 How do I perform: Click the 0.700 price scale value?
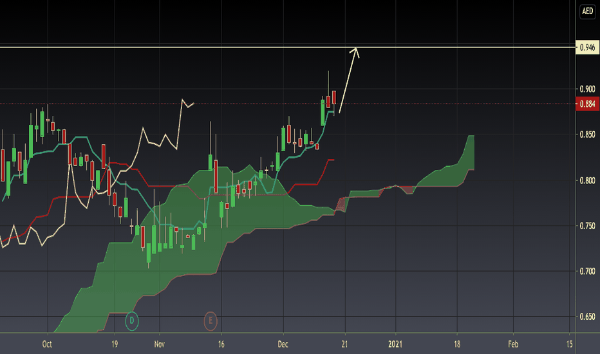point(587,272)
